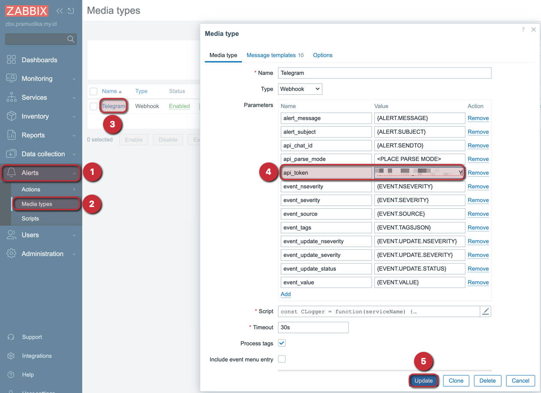This screenshot has width=541, height=393.
Task: Toggle the select-all checkbox in table header
Action: pos(93,91)
